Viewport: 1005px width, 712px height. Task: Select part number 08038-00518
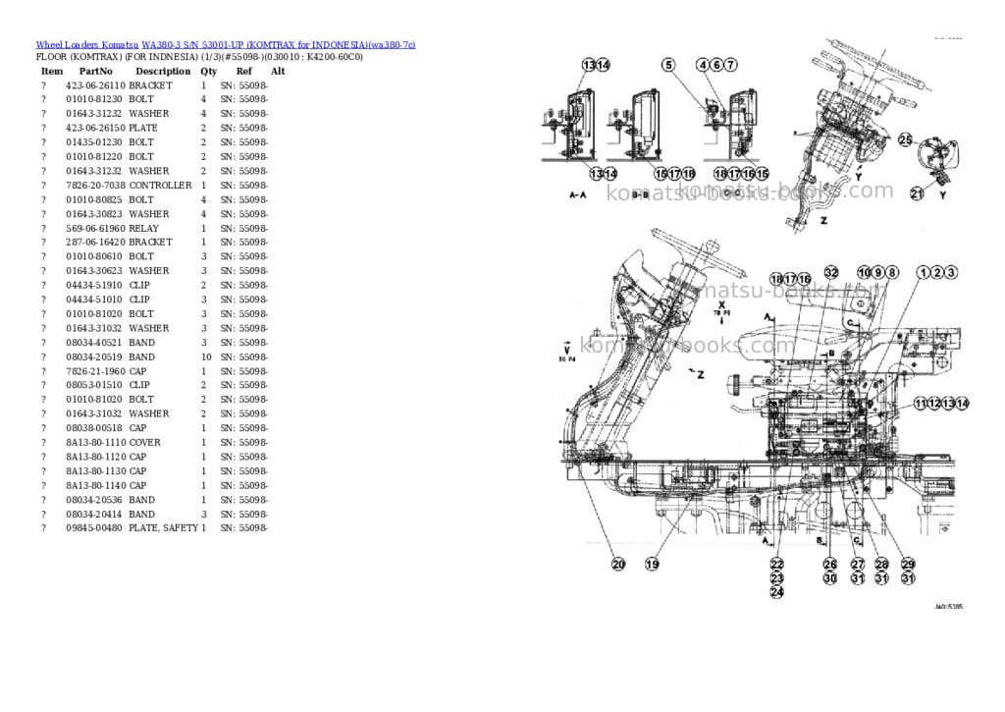[93, 428]
